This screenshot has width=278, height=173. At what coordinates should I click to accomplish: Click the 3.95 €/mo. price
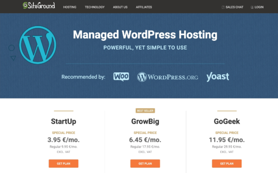[x=63, y=140]
